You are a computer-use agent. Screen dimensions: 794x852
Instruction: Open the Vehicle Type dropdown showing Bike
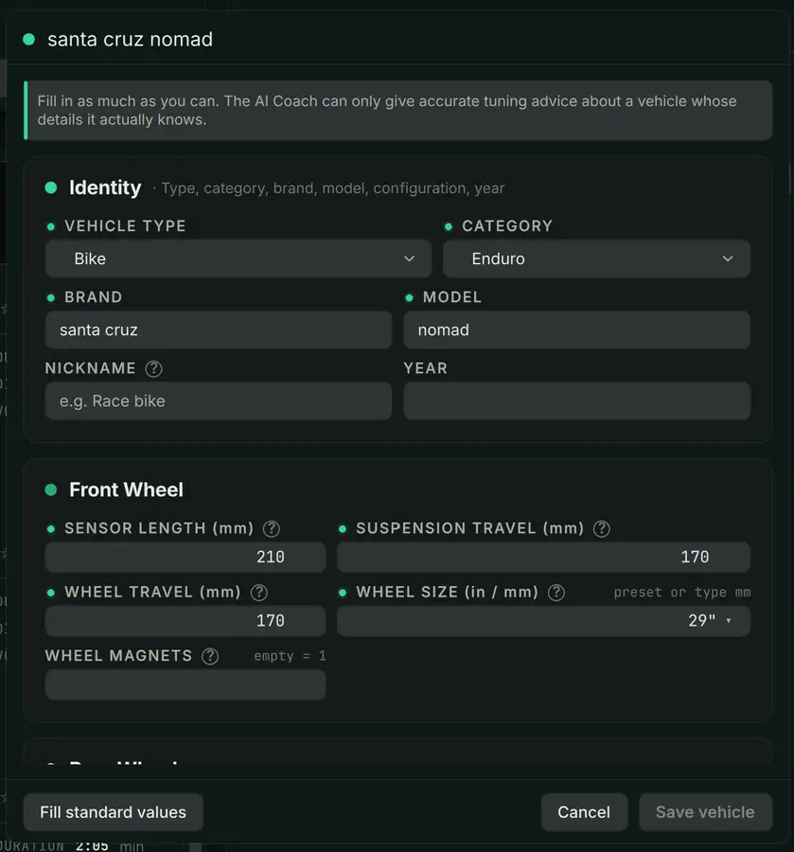tap(238, 258)
